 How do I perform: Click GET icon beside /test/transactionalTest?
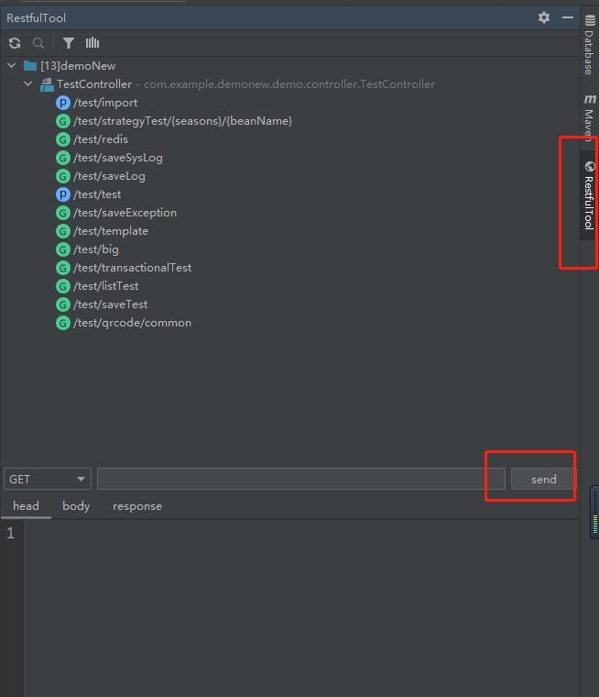coord(63,268)
